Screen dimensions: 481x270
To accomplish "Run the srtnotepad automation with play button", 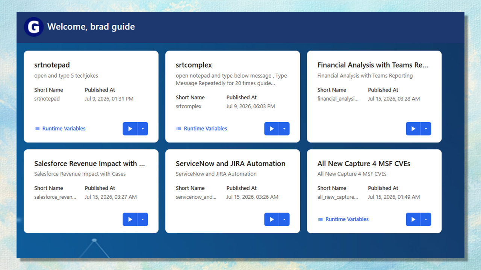I will 130,129.
